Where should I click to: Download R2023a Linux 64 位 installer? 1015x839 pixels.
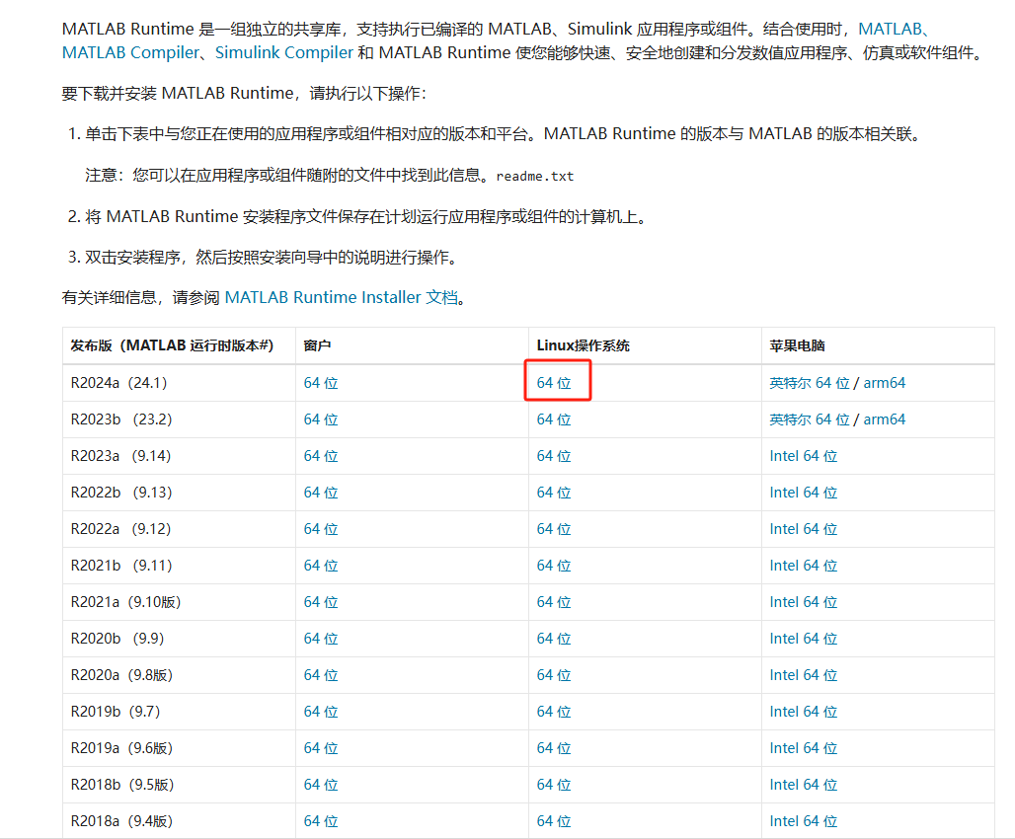[554, 456]
